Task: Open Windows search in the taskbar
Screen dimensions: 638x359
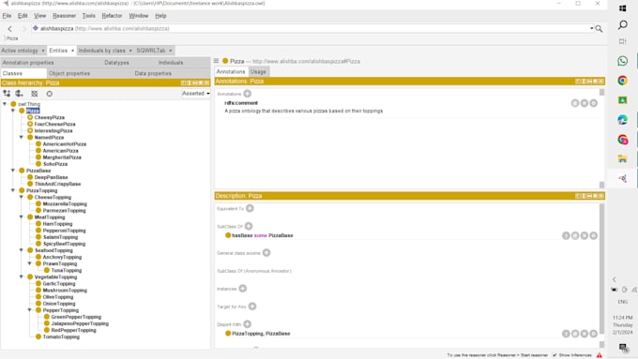Action: [x=623, y=24]
